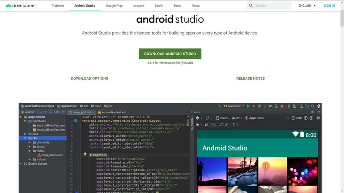The height and width of the screenshot is (193, 344).
Task: Open the Platform nav tab
Action: click(58, 6)
